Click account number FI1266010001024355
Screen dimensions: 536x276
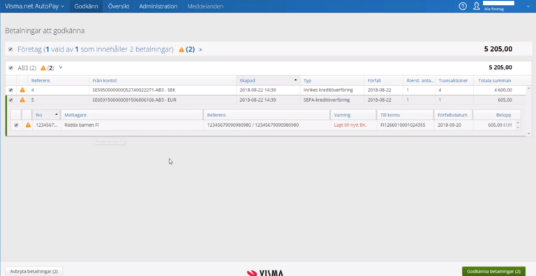[x=403, y=125]
